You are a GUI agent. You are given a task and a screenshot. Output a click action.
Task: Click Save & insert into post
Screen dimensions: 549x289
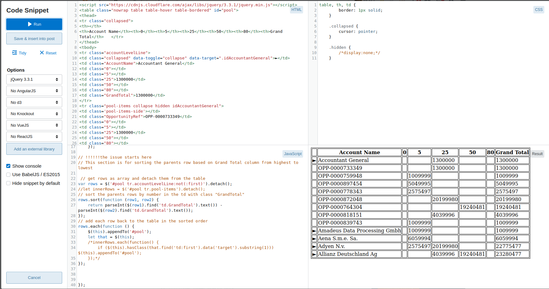click(x=34, y=38)
